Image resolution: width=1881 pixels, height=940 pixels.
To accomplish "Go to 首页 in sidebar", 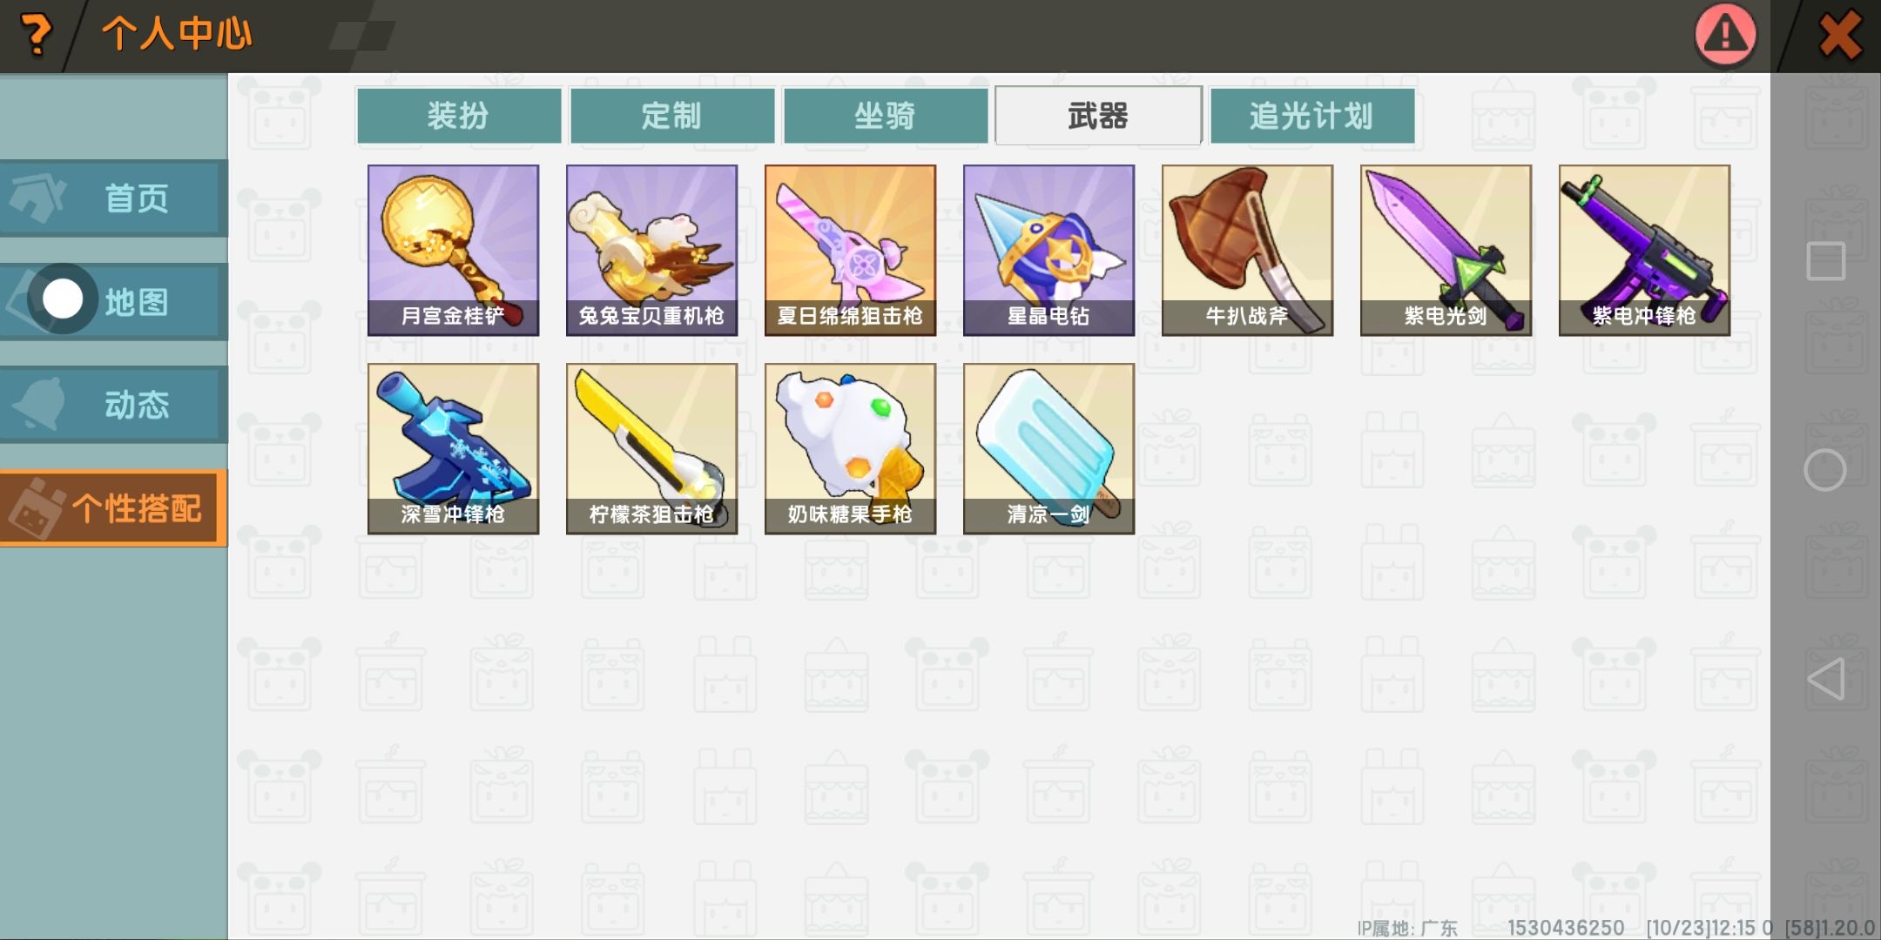I will [113, 198].
